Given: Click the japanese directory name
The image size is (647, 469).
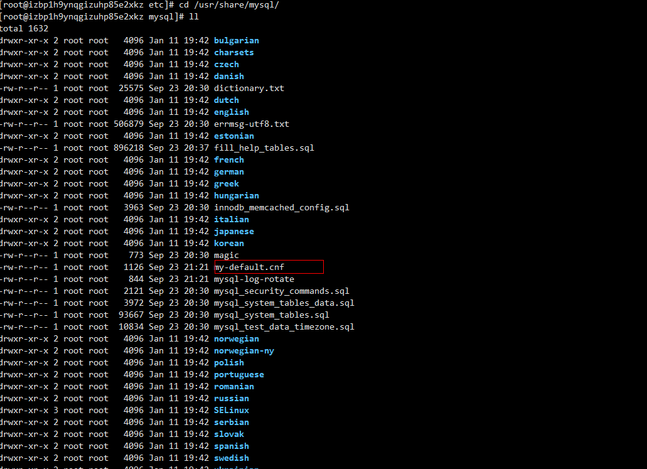Looking at the screenshot, I should click(234, 232).
